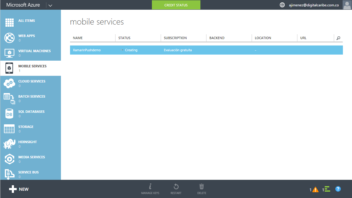Click the NEW label
The height and width of the screenshot is (198, 352).
pos(24,189)
